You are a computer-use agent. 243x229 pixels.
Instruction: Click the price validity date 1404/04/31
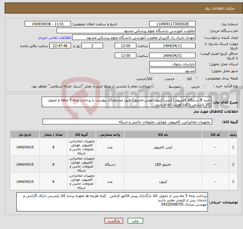[172, 55]
